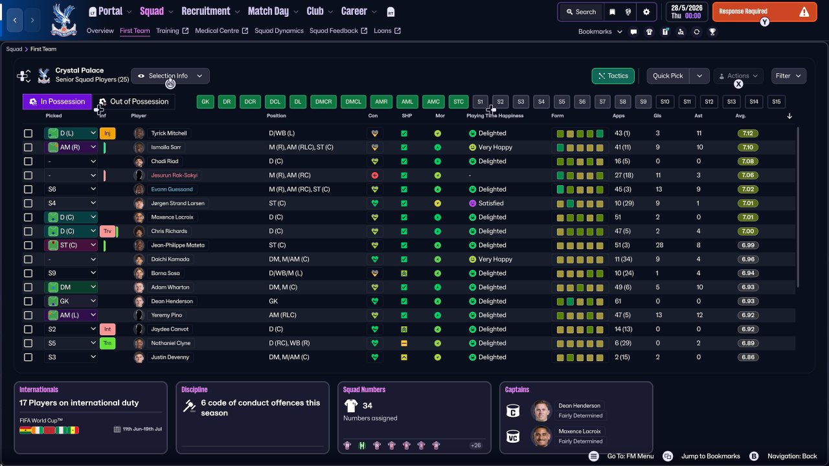
Task: Click the captain armband icon
Action: pos(514,411)
